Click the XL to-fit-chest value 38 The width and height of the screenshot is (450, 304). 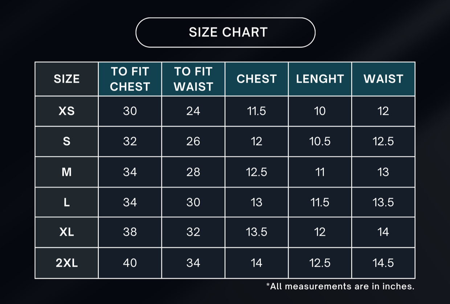tap(130, 232)
